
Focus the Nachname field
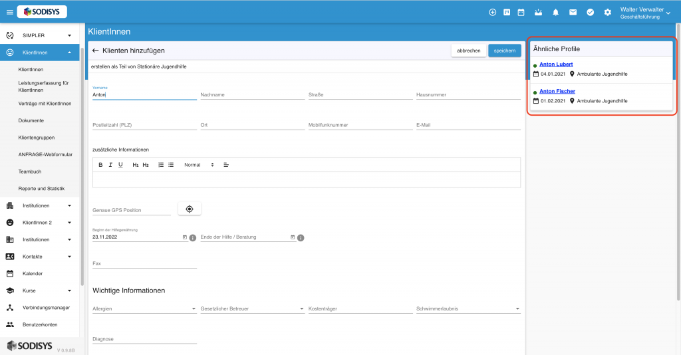click(x=252, y=94)
